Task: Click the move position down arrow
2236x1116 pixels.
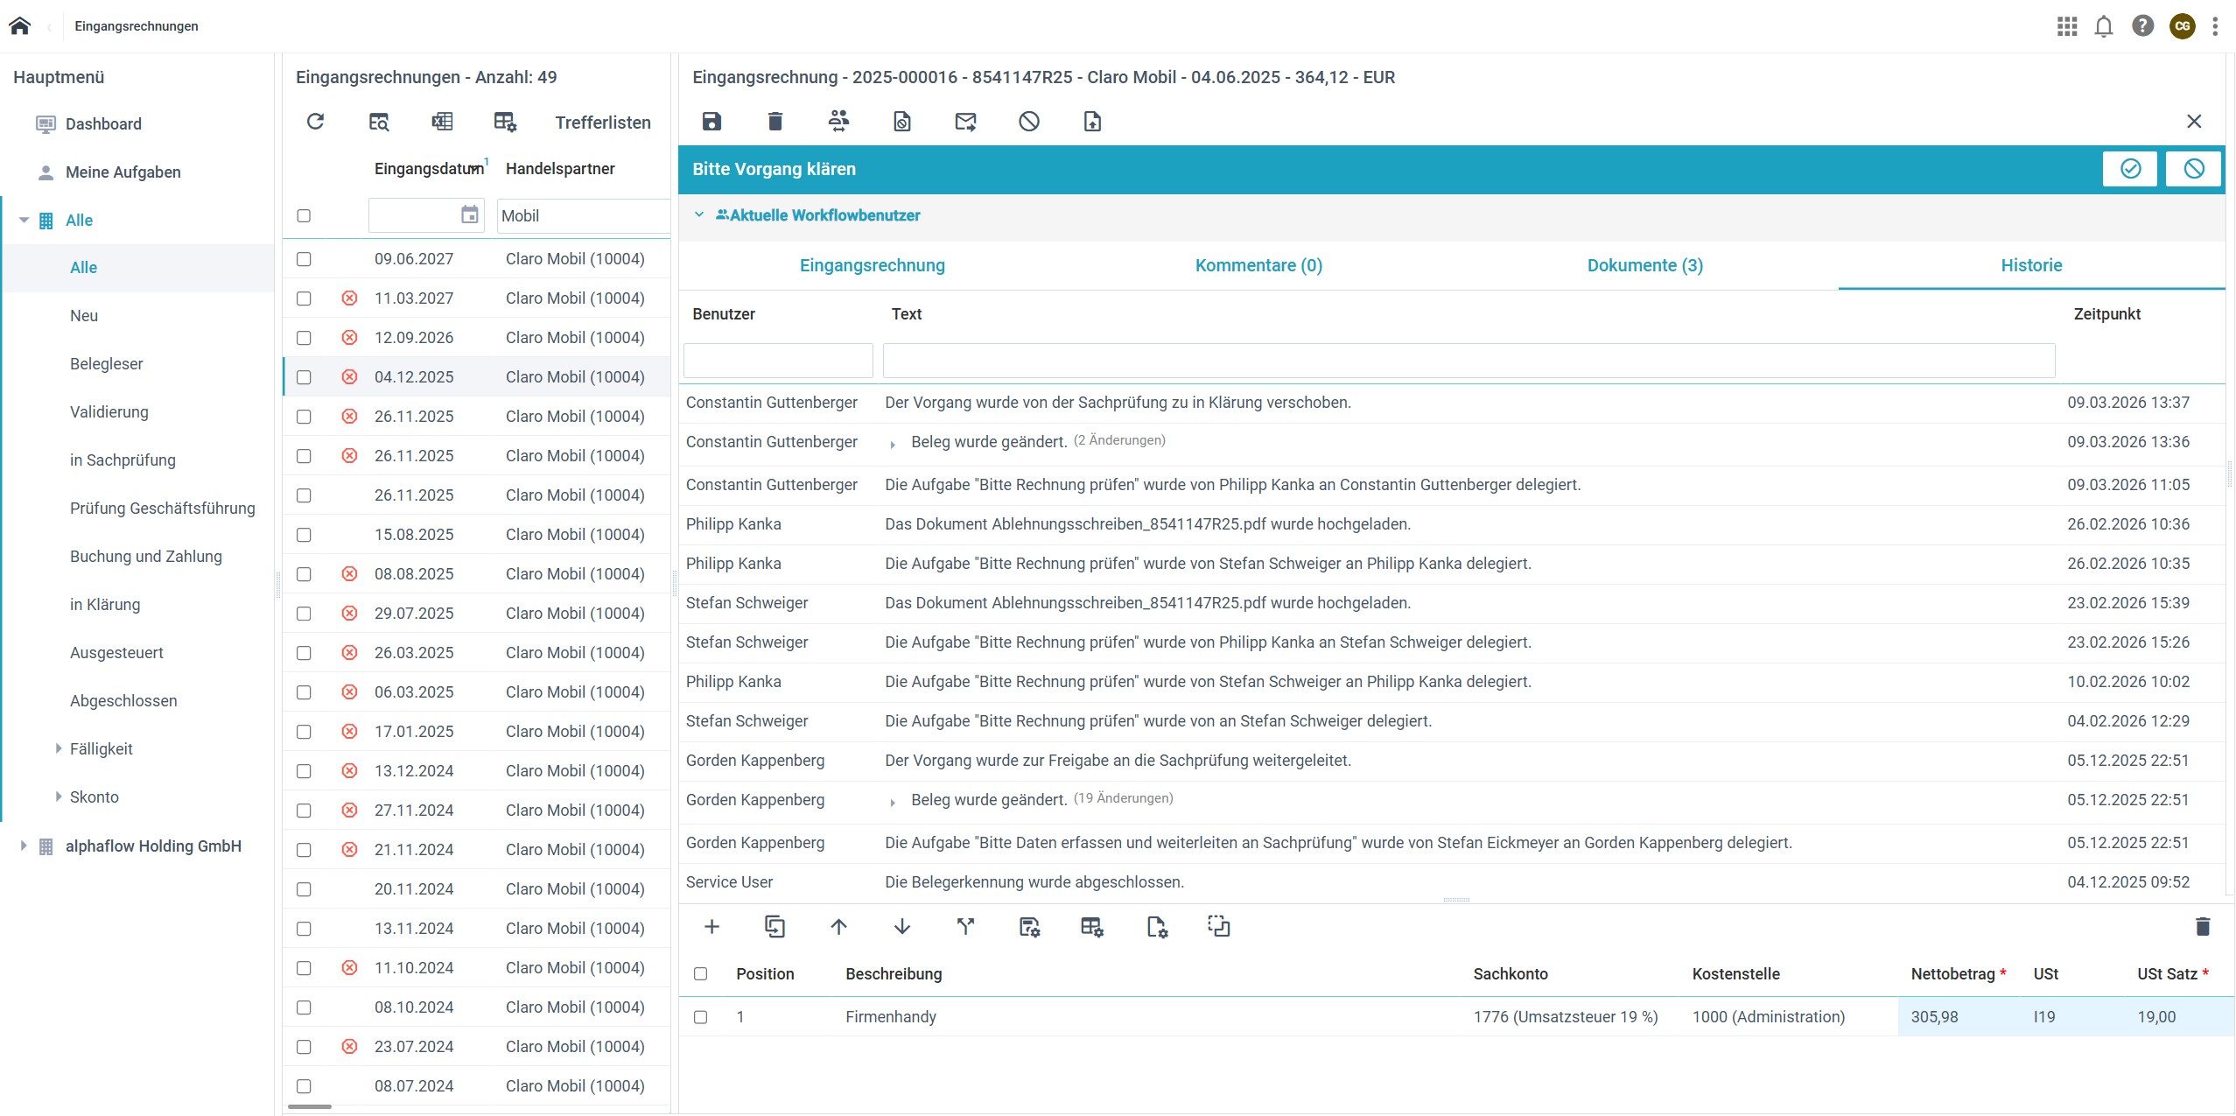Action: 902,926
